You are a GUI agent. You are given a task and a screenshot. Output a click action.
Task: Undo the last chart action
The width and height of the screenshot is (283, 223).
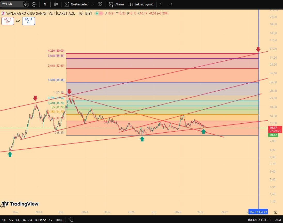tap(162, 4)
